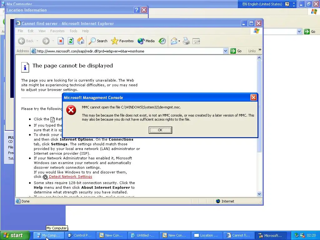Viewport: 320px width, 240px height.
Task: Click the Mail envelope toolbar icon
Action: click(x=174, y=41)
